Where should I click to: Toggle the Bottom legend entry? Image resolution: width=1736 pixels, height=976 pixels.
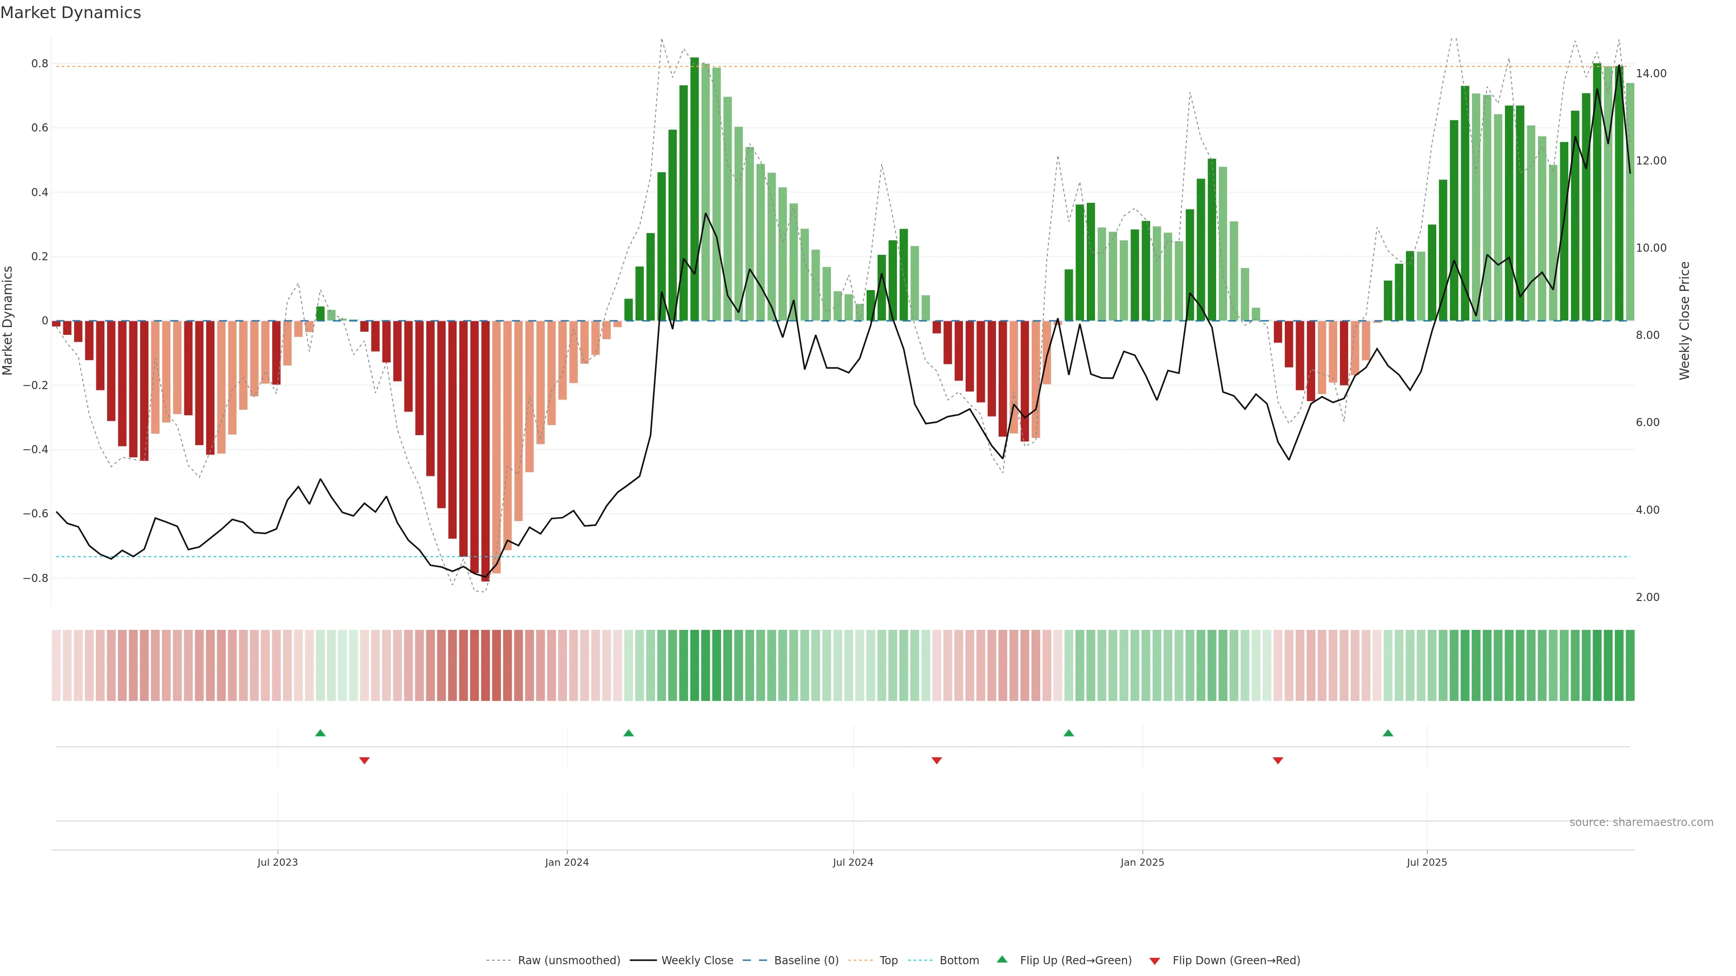tap(959, 961)
